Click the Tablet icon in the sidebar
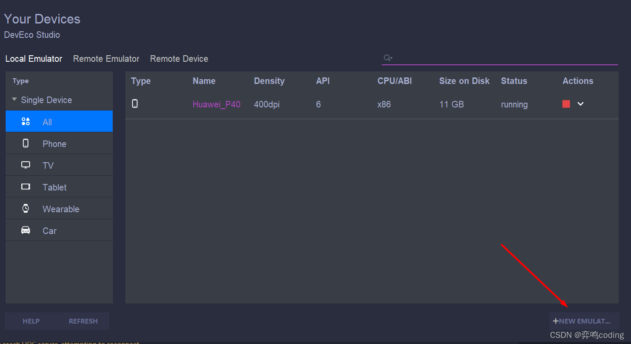631x344 pixels. click(x=26, y=187)
